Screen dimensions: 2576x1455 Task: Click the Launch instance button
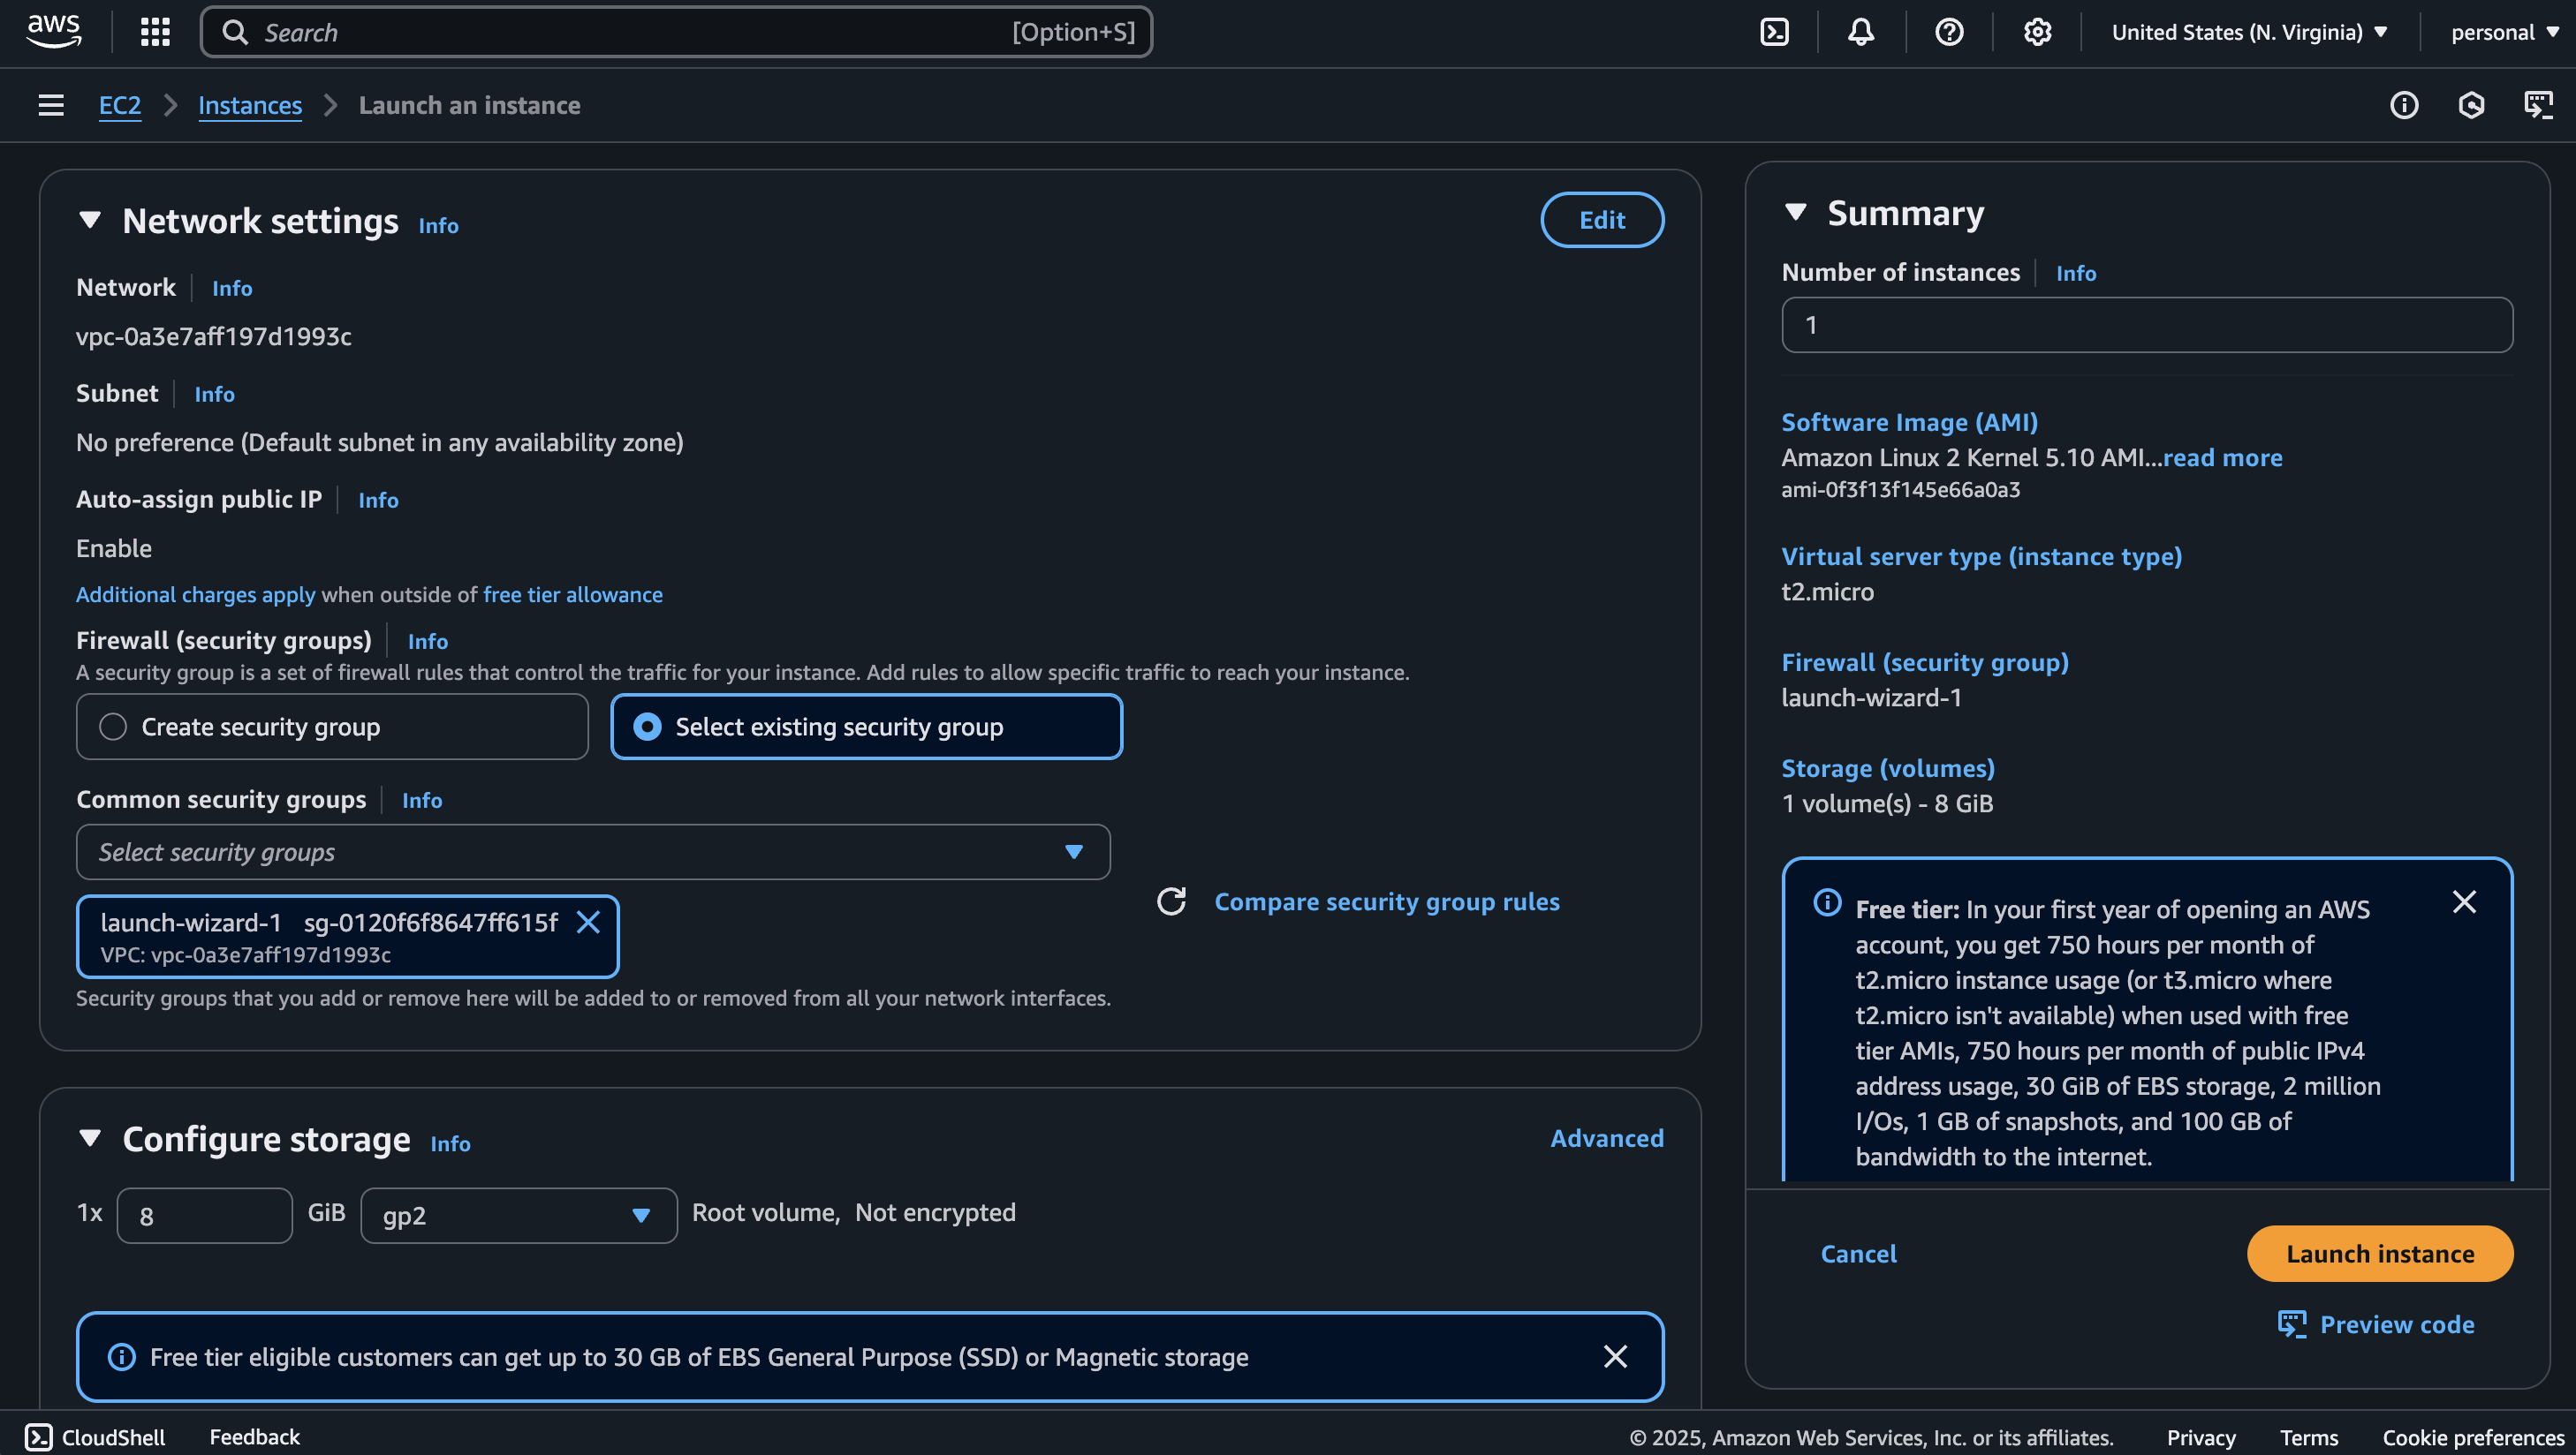(2380, 1253)
